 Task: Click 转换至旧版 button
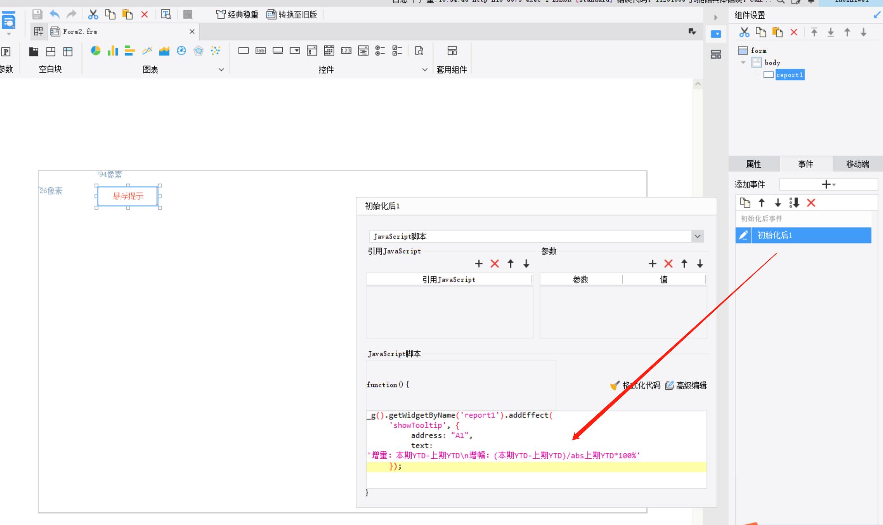point(292,14)
